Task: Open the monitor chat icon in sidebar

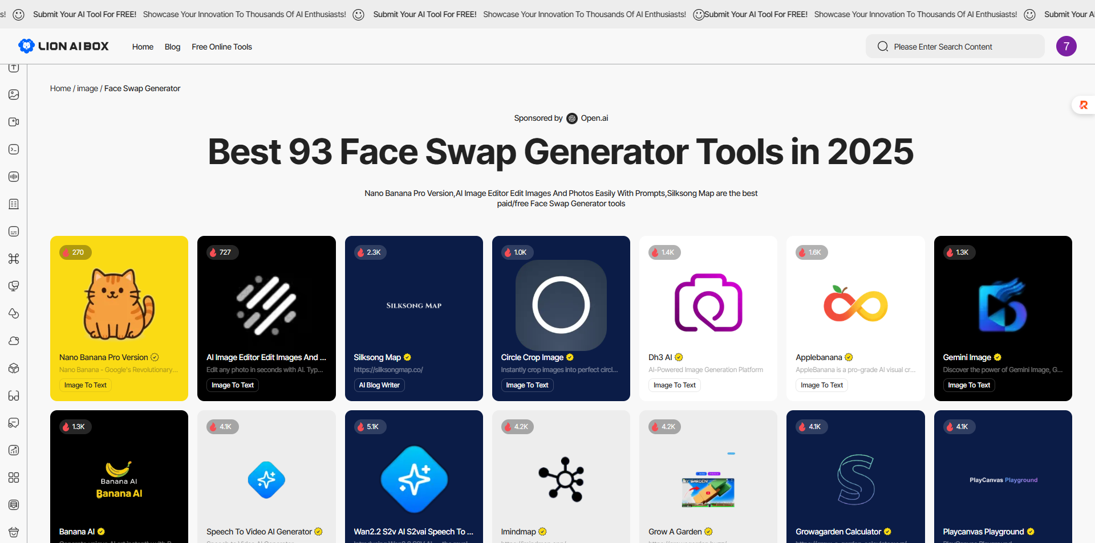Action: [x=14, y=286]
